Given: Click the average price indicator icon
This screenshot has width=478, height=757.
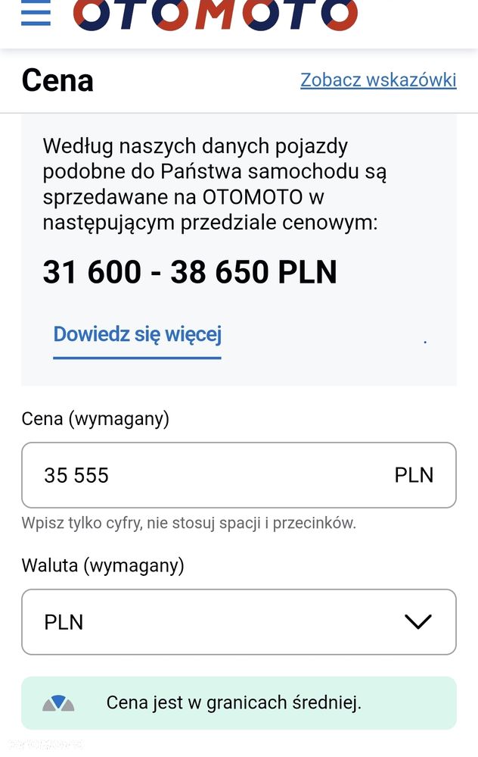Looking at the screenshot, I should [x=58, y=703].
